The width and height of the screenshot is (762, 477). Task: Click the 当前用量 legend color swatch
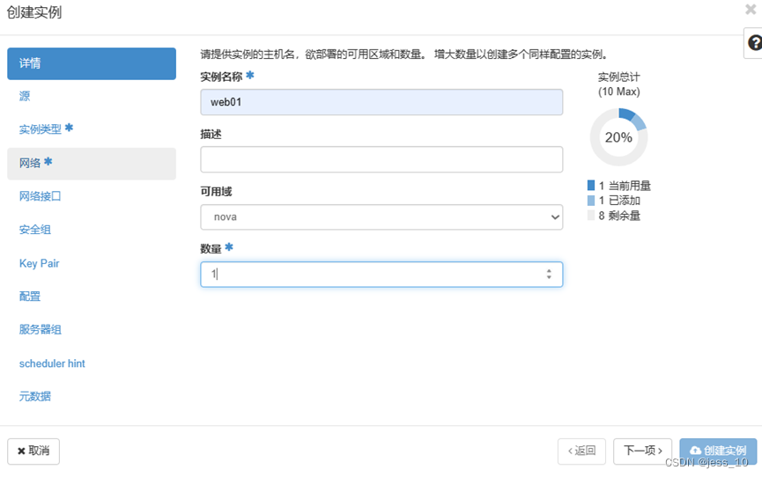[591, 185]
